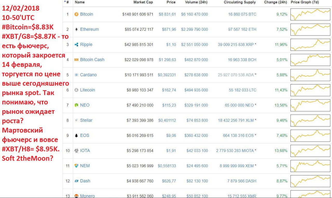The height and width of the screenshot is (198, 332).
Task: Click Bitcoin market cap $148 901 606 971
Action: point(138,14)
